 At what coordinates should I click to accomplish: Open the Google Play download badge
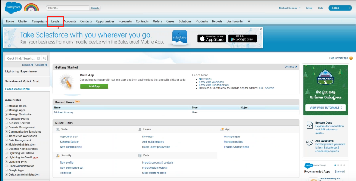point(243,38)
